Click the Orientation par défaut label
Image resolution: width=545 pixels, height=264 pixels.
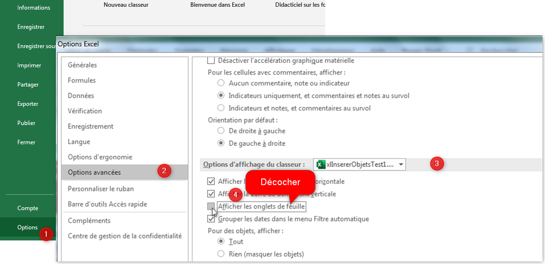[243, 120]
